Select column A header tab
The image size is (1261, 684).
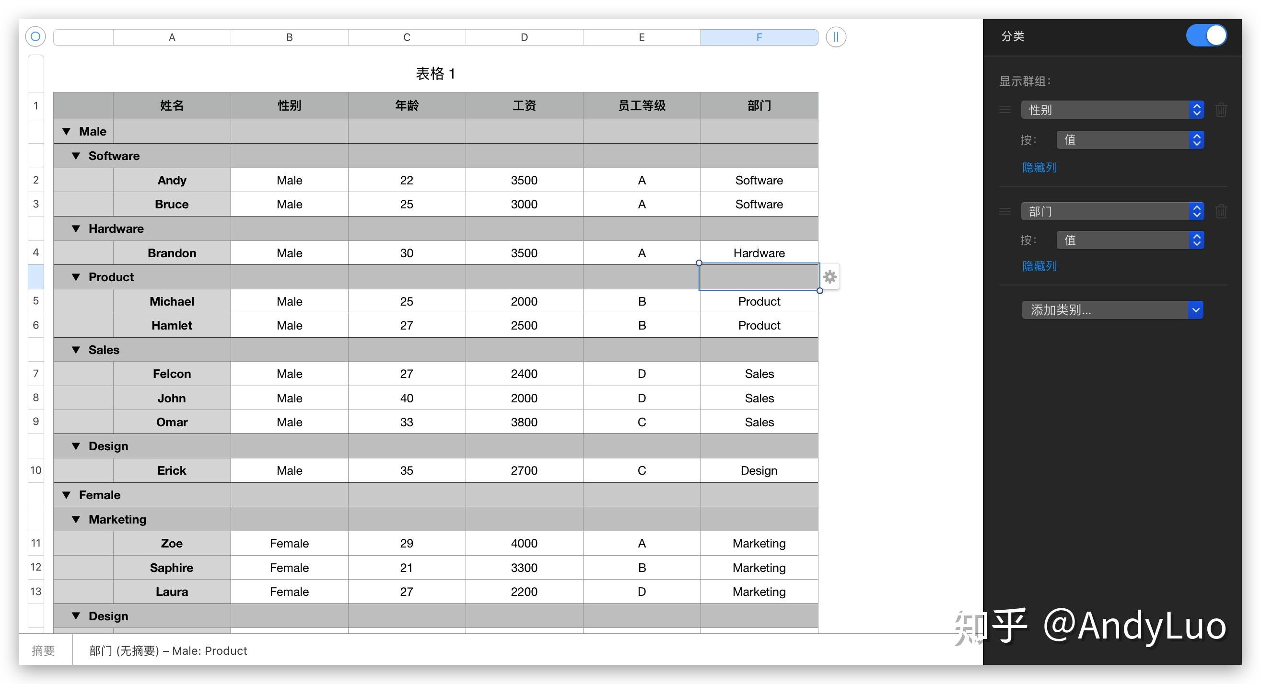tap(172, 37)
